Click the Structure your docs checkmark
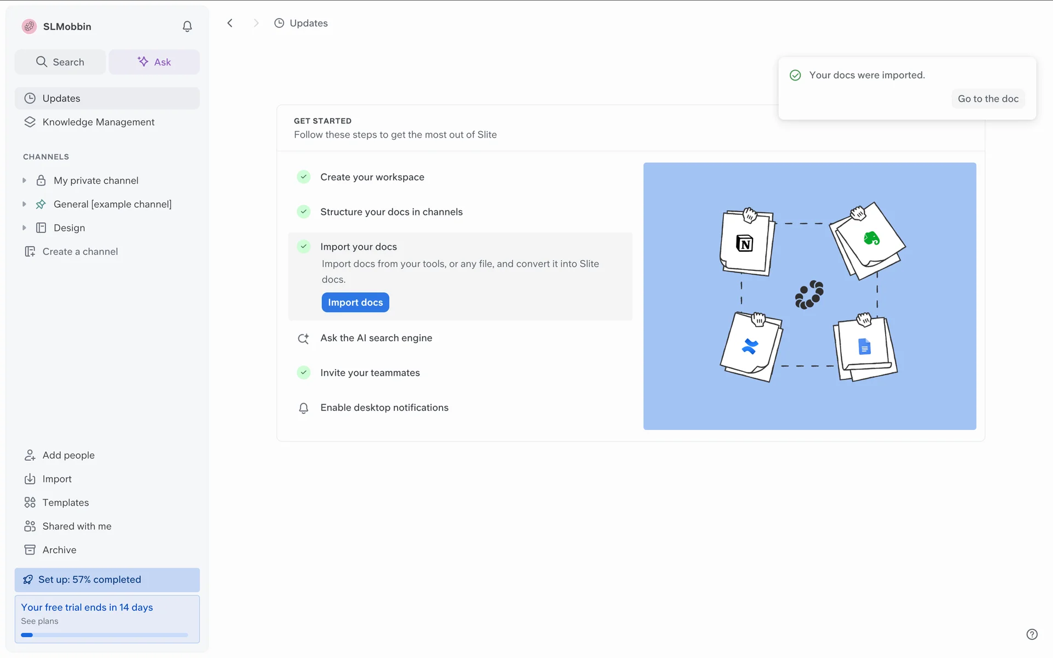The height and width of the screenshot is (658, 1053). pos(304,212)
